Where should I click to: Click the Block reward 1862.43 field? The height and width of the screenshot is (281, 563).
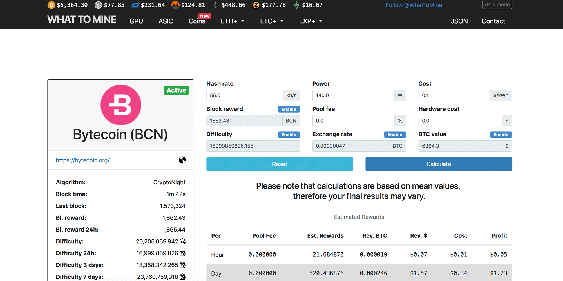[244, 121]
